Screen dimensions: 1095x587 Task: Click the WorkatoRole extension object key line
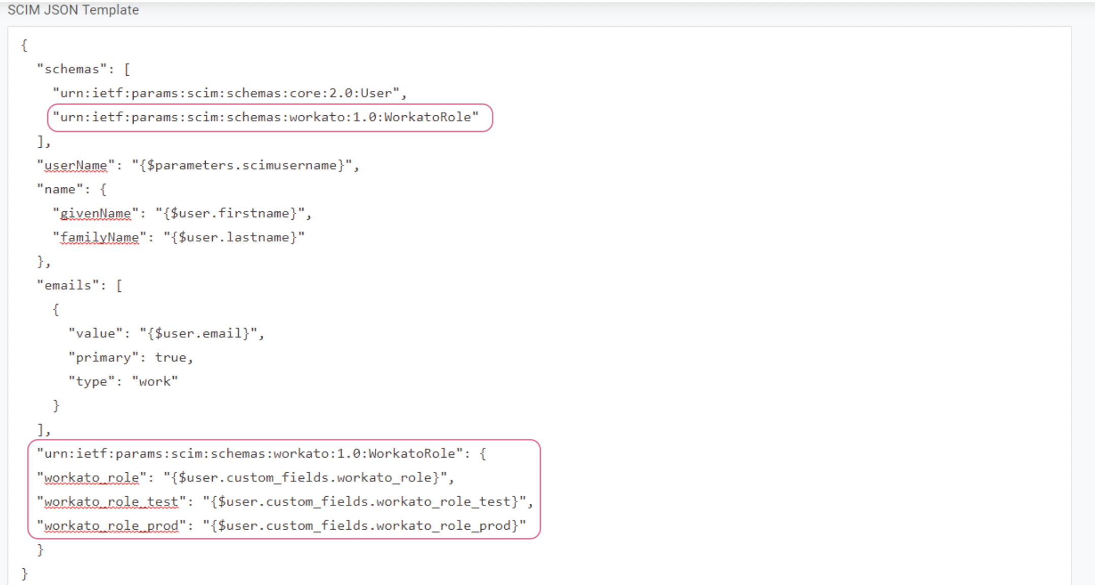250,453
